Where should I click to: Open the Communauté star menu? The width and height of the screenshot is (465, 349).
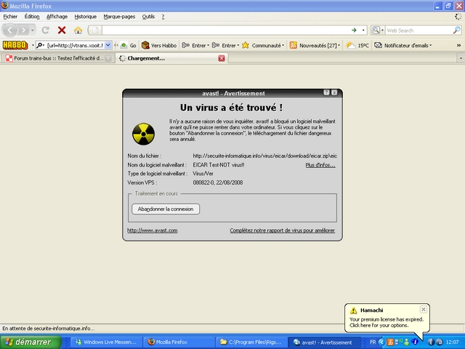pyautogui.click(x=263, y=45)
